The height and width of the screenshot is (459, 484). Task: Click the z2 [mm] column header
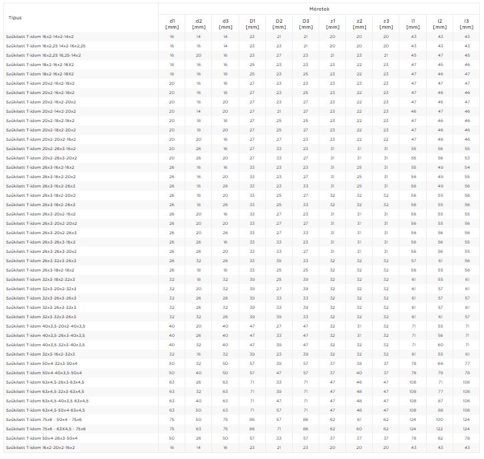tap(359, 24)
